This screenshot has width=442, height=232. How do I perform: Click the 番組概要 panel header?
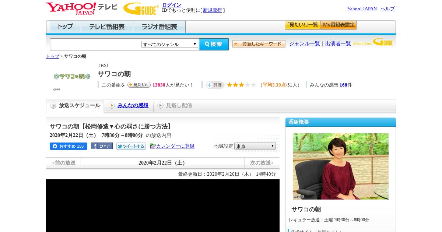341,122
